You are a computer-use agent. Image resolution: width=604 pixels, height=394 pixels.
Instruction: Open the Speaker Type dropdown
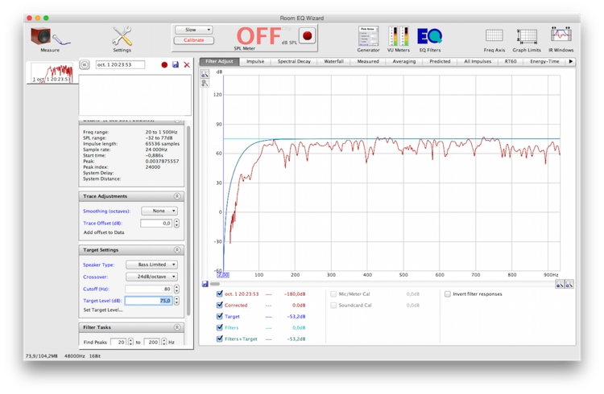[151, 265]
